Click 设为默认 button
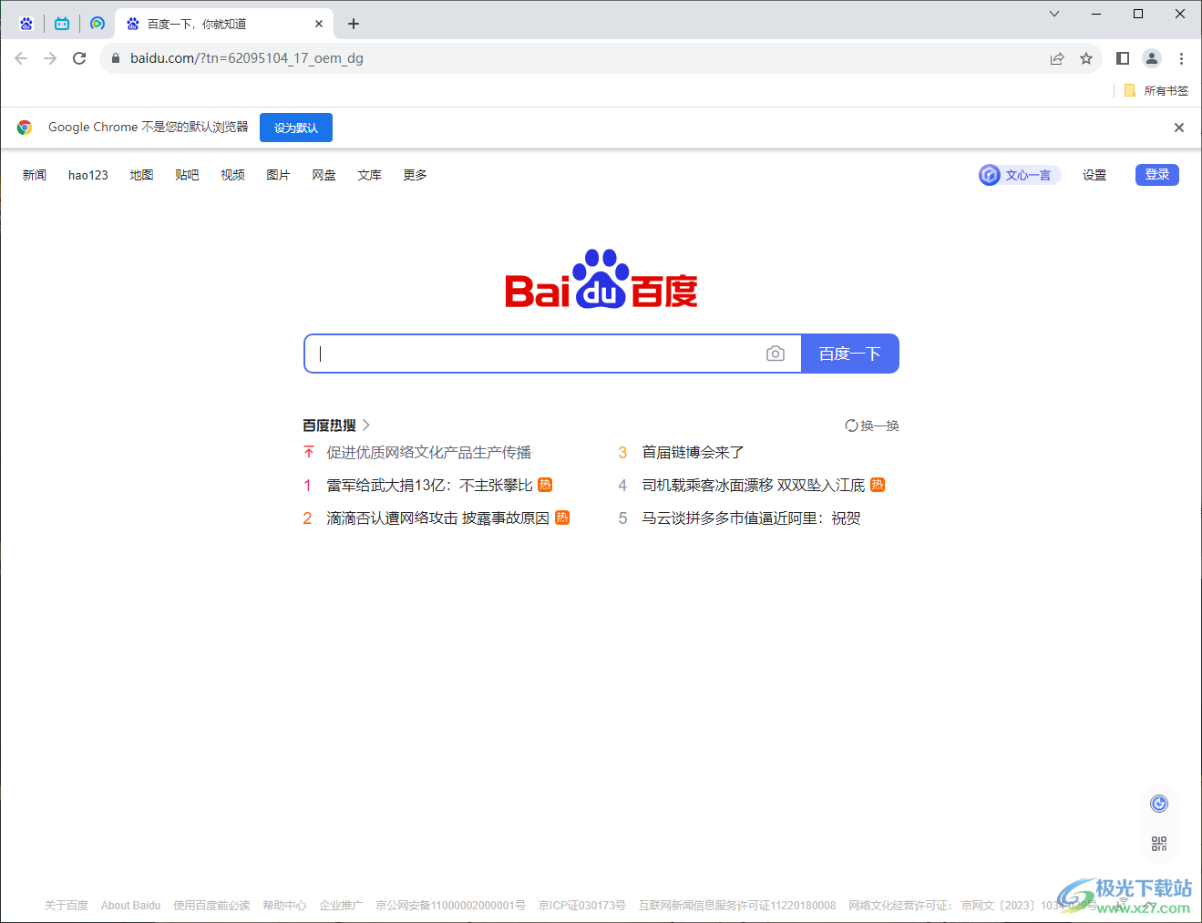 [x=296, y=128]
